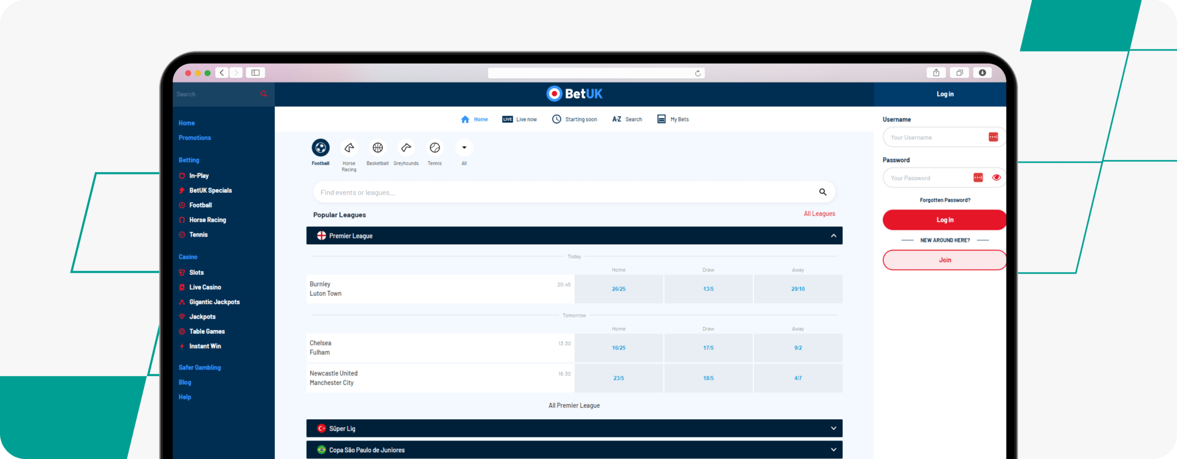
Task: Open the browser downloads icon
Action: coord(983,73)
